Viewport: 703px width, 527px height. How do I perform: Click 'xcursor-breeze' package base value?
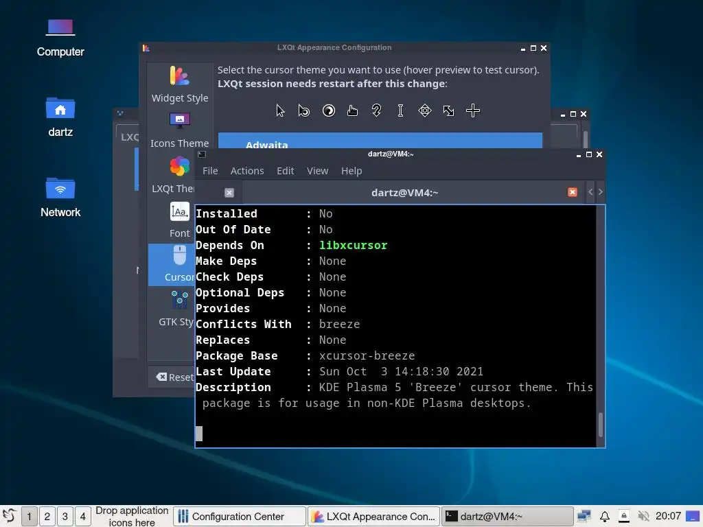[367, 356]
